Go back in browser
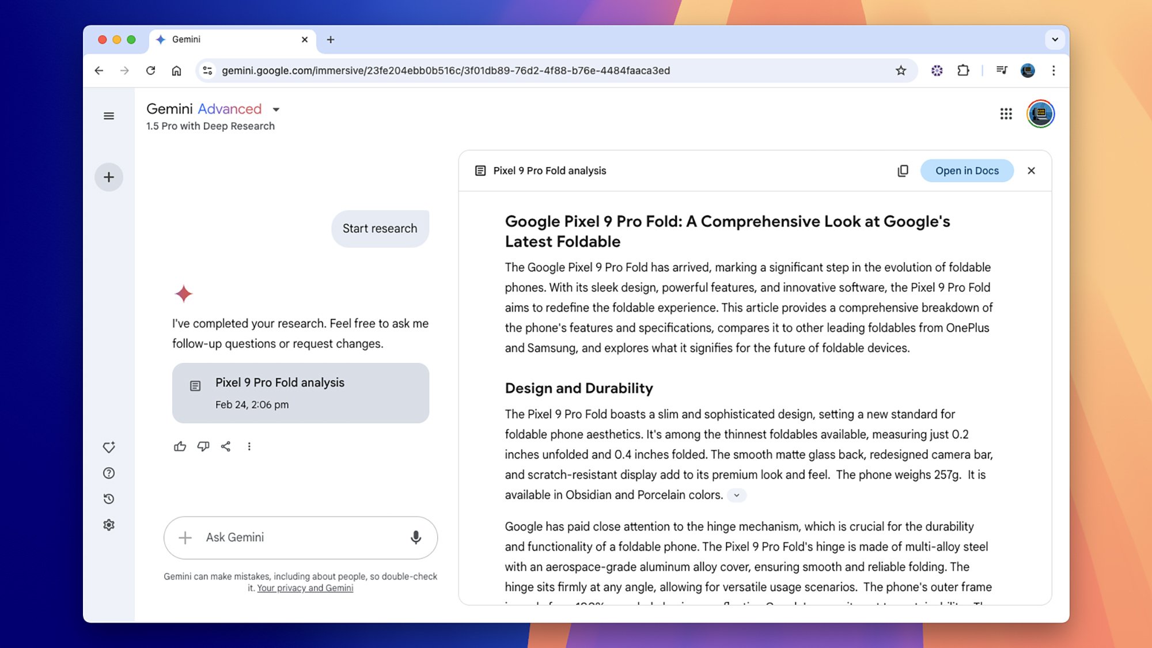1152x648 pixels. (99, 71)
